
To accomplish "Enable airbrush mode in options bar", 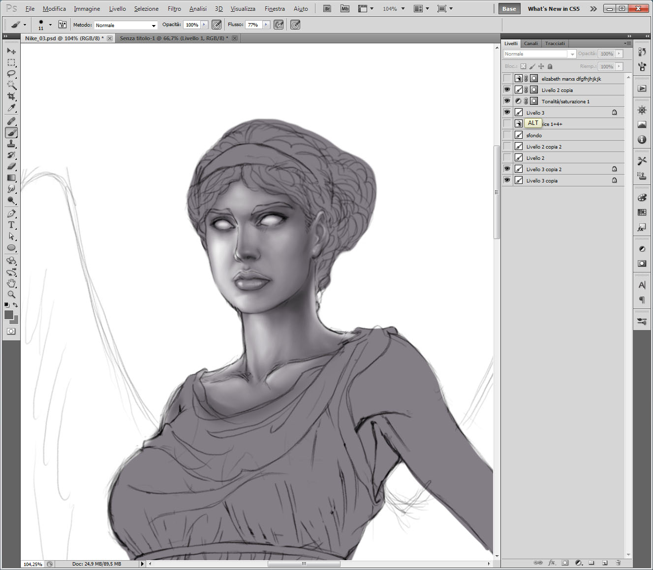I will [x=279, y=25].
